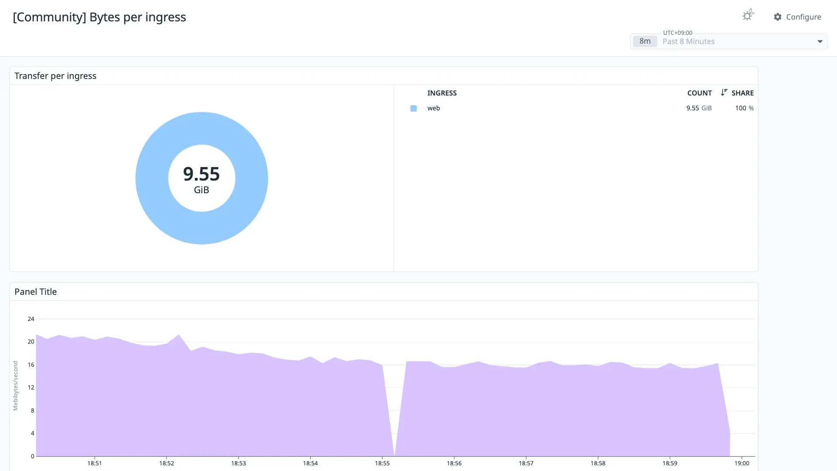Click the SHARE column header
The width and height of the screenshot is (837, 471).
pyautogui.click(x=742, y=93)
